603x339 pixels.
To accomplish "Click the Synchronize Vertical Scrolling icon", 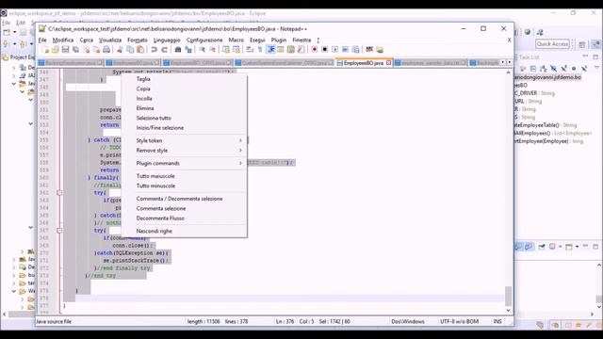I will 226,50.
